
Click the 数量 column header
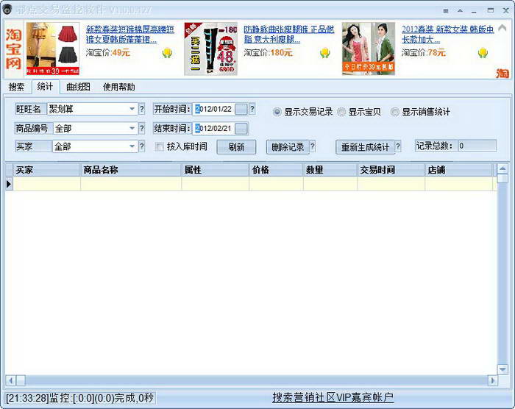[x=330, y=170]
